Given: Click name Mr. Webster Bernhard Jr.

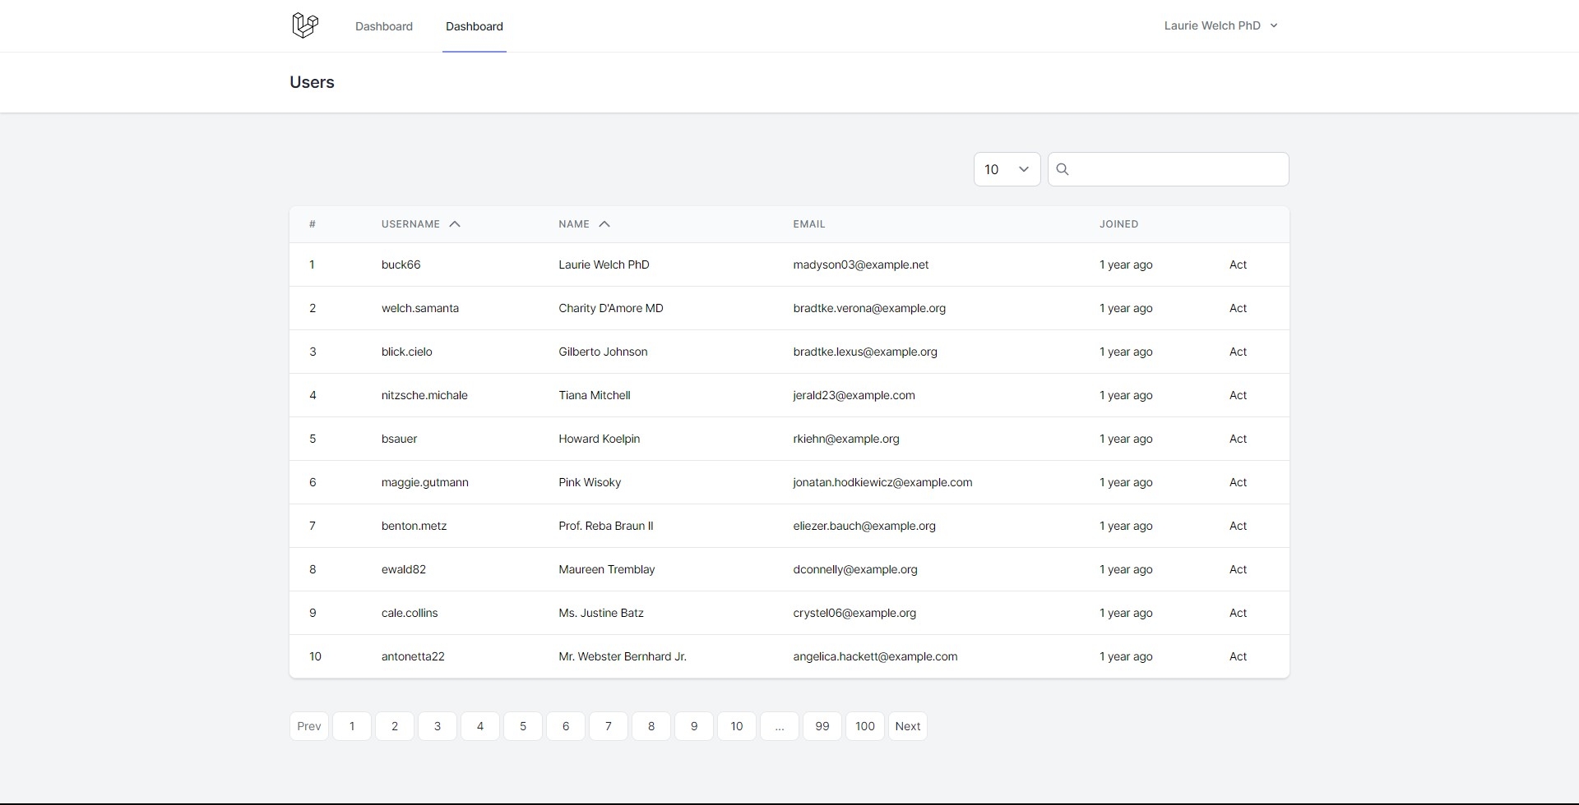Looking at the screenshot, I should click(x=623, y=656).
